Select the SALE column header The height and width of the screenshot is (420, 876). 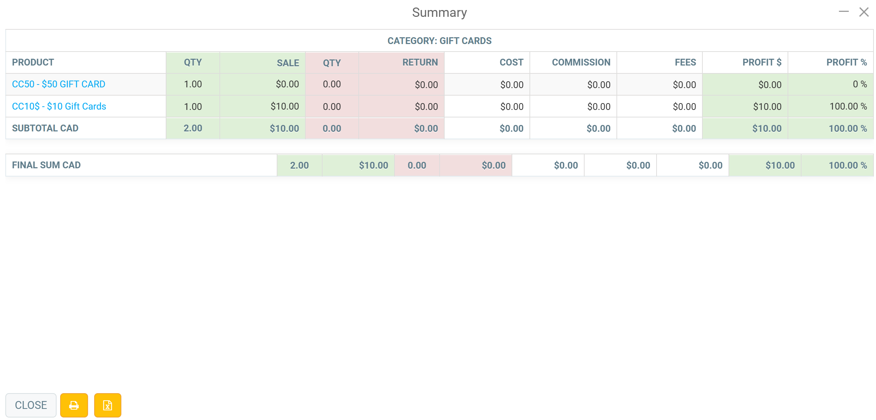288,63
